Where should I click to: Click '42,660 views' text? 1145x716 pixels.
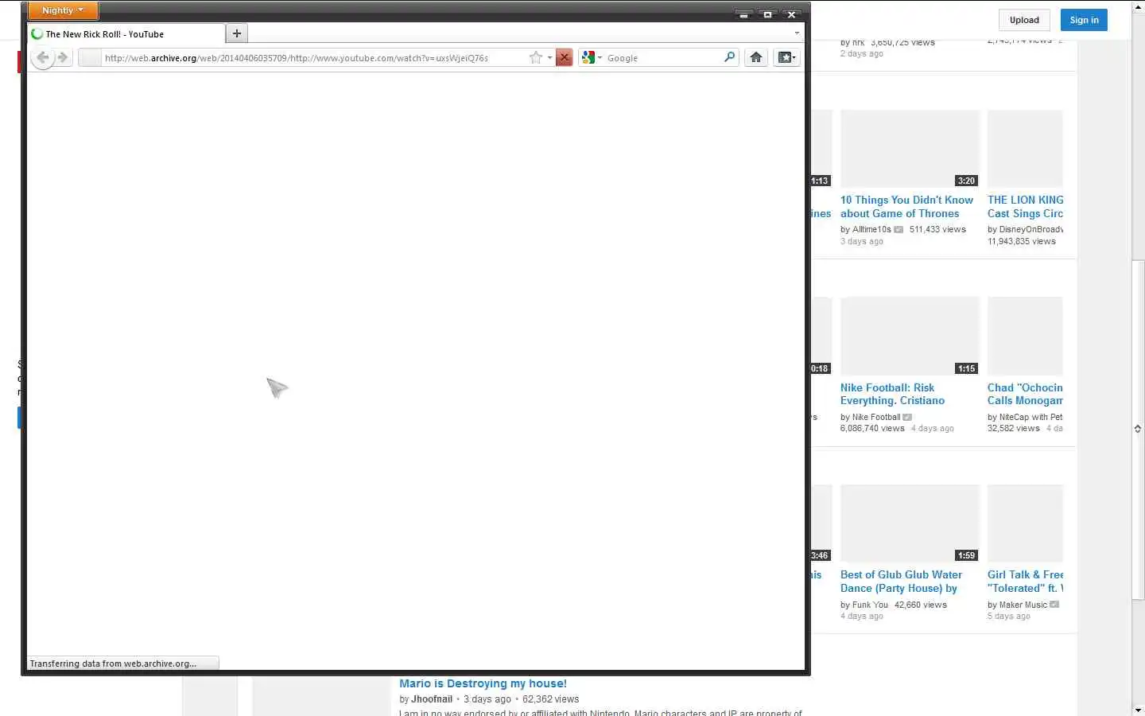(921, 605)
